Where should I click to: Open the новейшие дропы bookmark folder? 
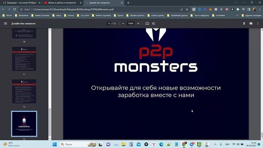tap(177, 15)
